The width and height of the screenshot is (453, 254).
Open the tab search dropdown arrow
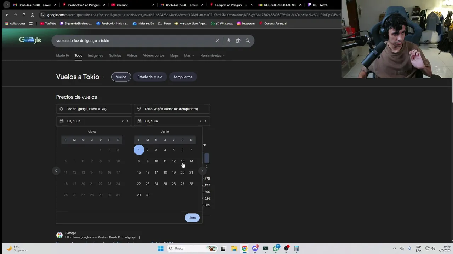(x=6, y=5)
